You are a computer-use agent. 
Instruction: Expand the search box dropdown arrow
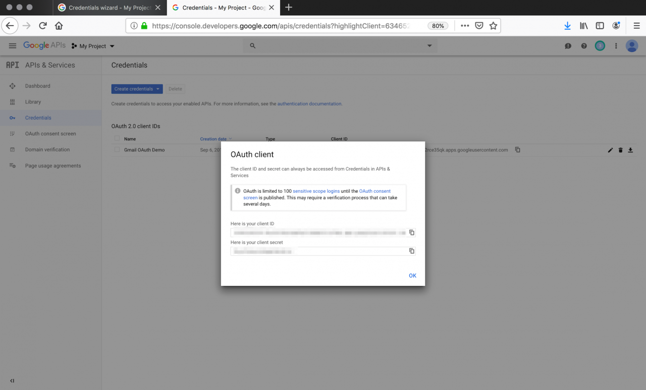429,45
